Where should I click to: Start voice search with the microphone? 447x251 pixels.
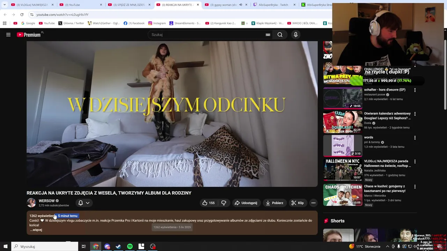pyautogui.click(x=296, y=35)
